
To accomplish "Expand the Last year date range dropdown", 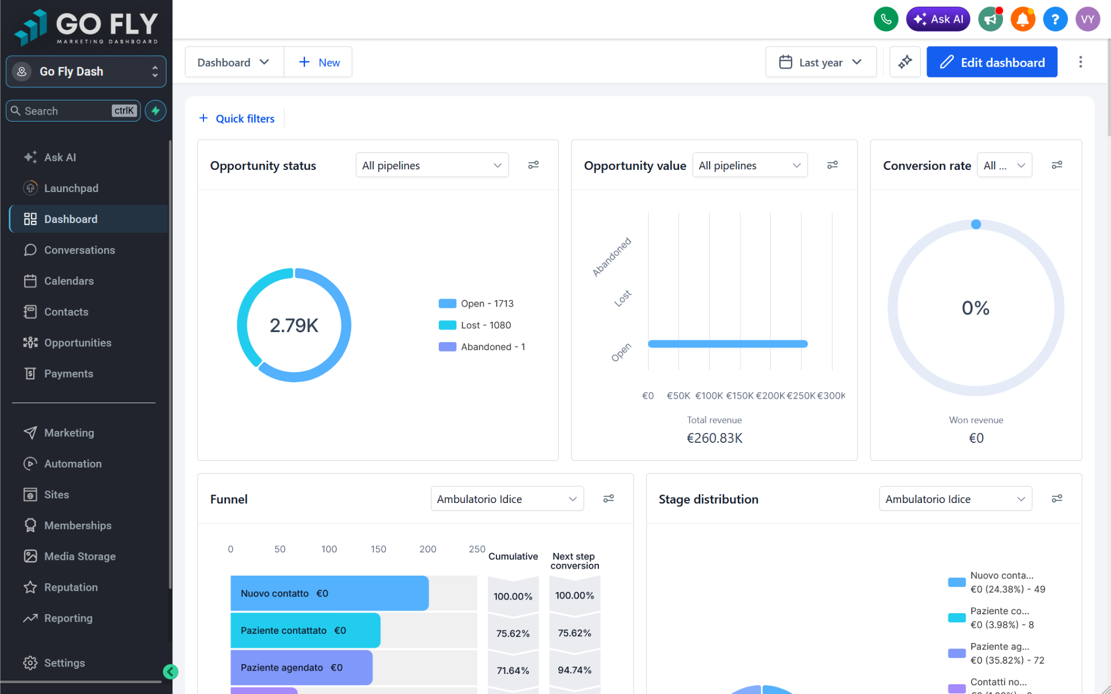I will pos(821,62).
